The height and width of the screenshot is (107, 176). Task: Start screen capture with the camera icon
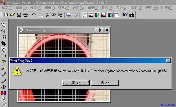(x=132, y=15)
